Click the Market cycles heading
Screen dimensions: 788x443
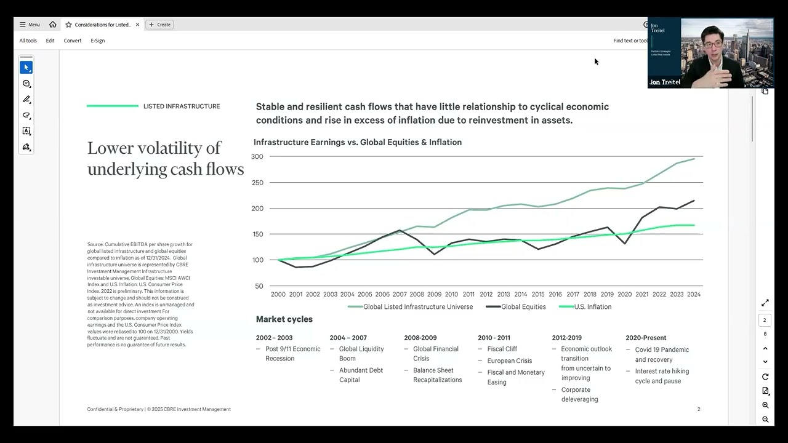(284, 319)
